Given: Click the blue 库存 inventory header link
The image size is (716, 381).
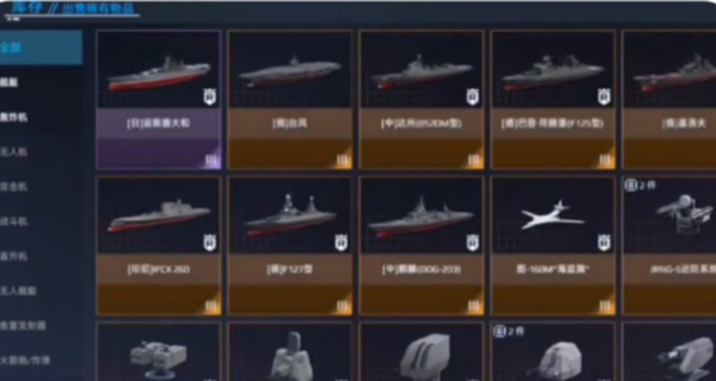Looking at the screenshot, I should click(29, 7).
